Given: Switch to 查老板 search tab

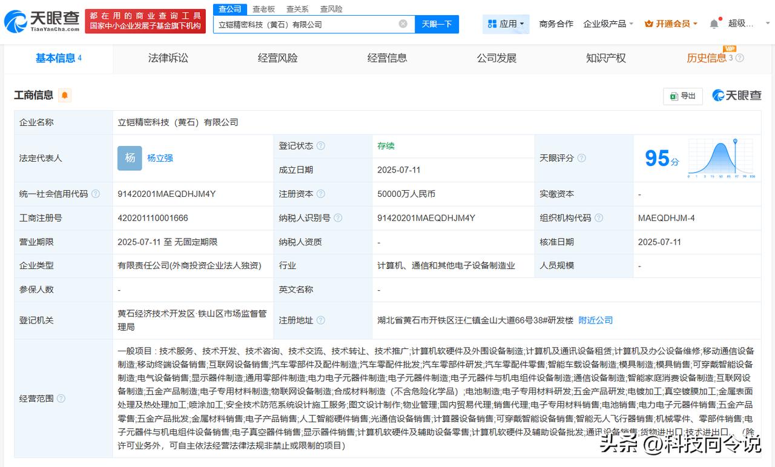Looking at the screenshot, I should [263, 8].
